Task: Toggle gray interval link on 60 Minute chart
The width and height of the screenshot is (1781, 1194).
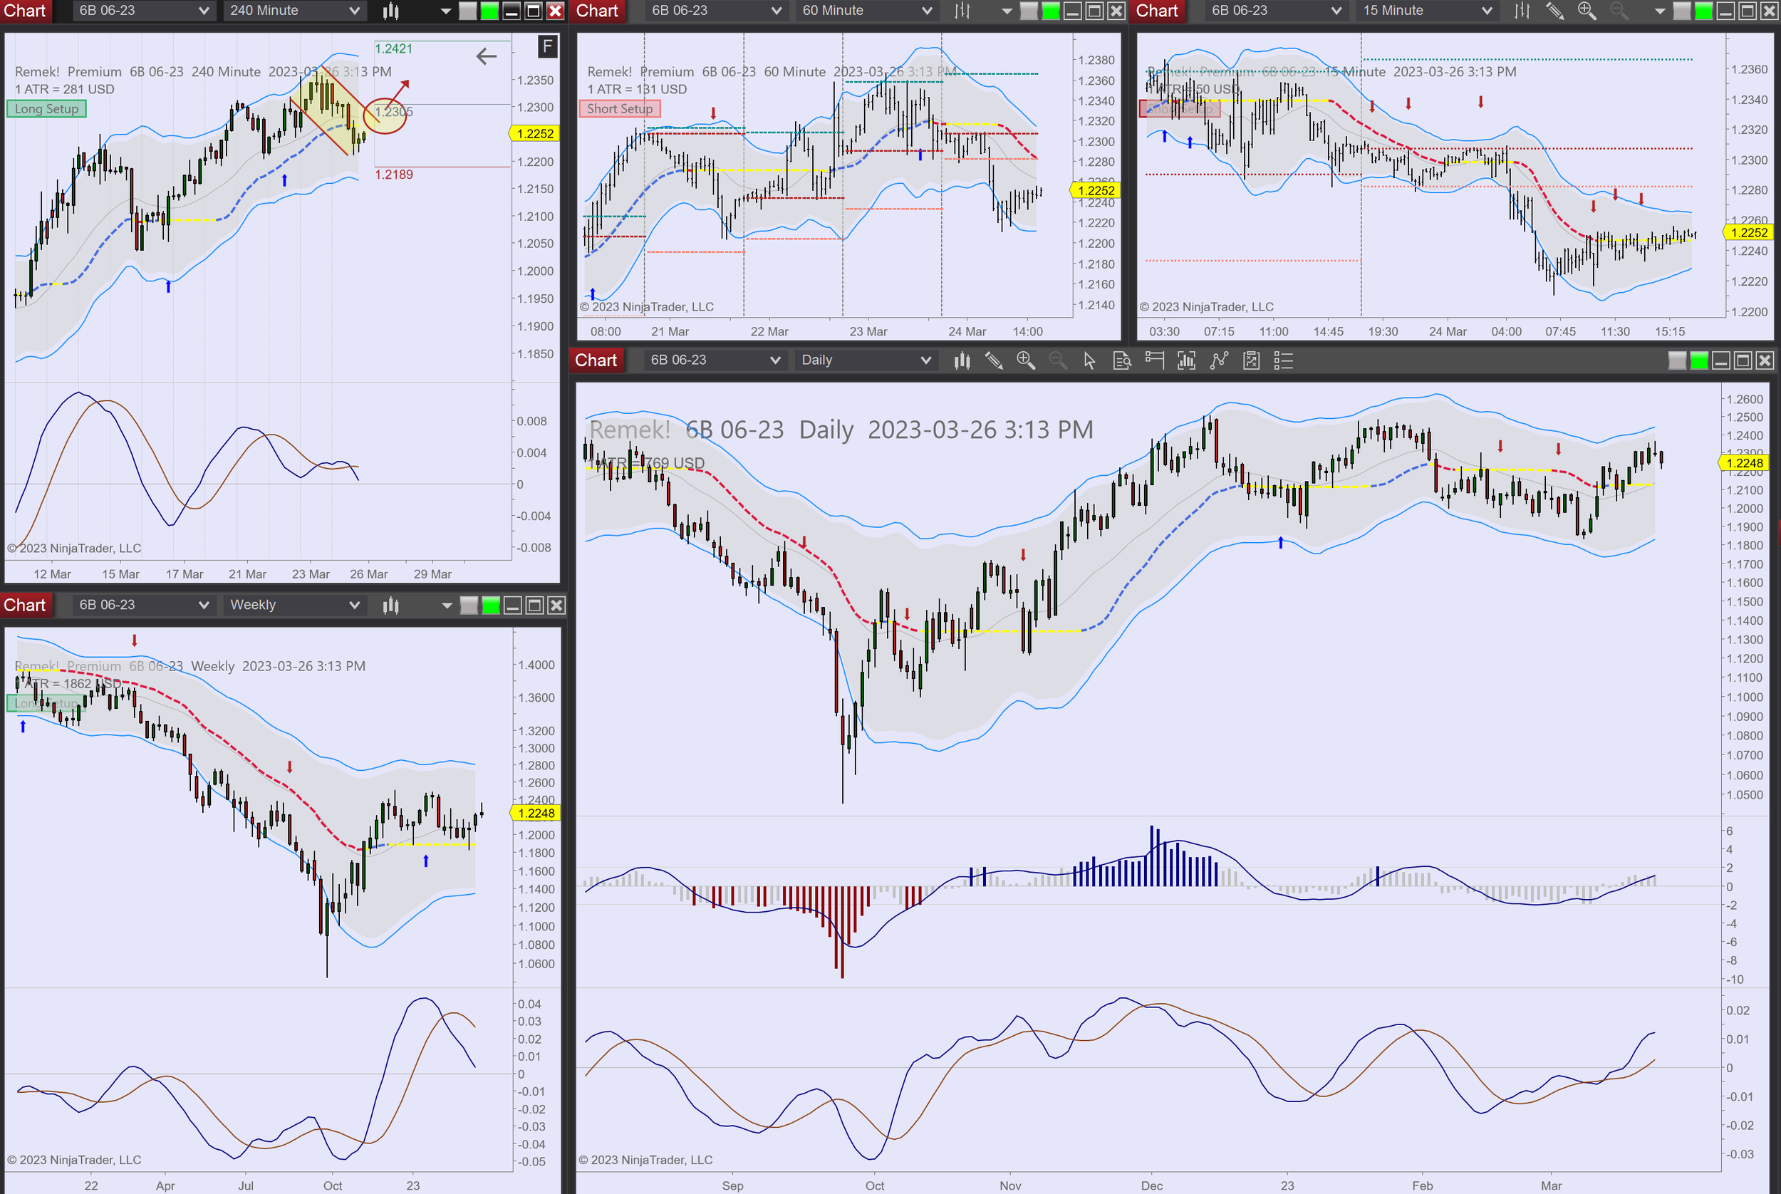Action: point(1028,11)
